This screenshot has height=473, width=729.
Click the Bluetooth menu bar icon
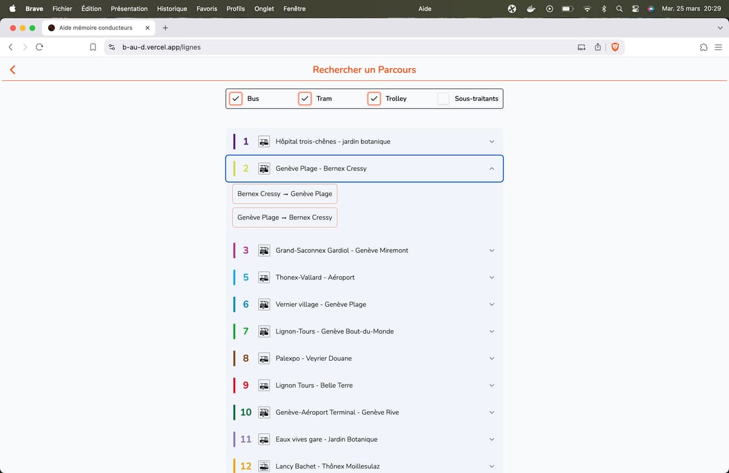[604, 9]
